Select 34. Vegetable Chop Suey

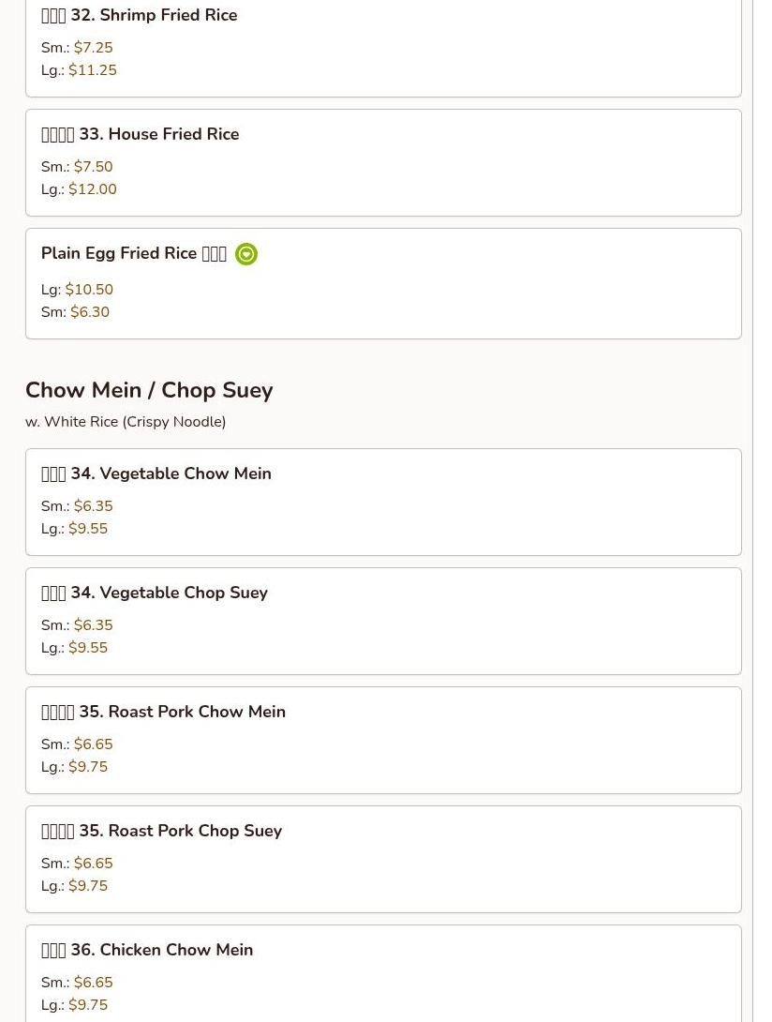pyautogui.click(x=383, y=621)
